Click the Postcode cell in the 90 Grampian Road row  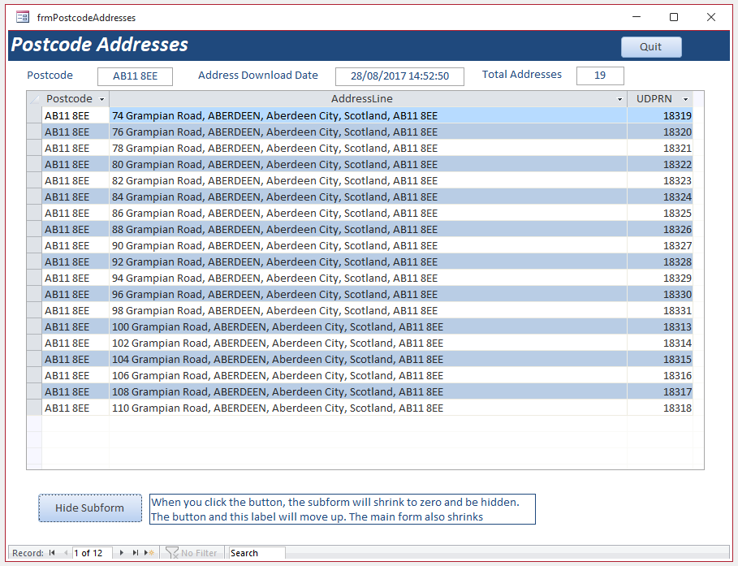click(76, 246)
